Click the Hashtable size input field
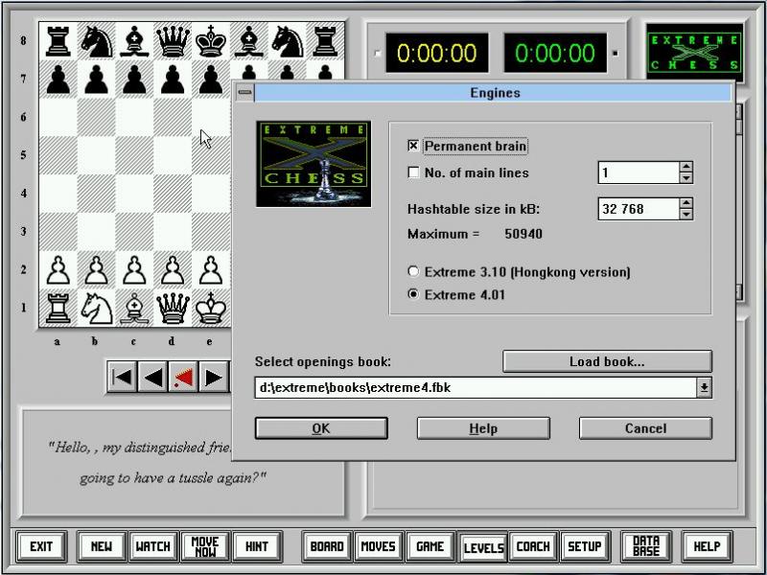The height and width of the screenshot is (575, 767). (x=638, y=208)
